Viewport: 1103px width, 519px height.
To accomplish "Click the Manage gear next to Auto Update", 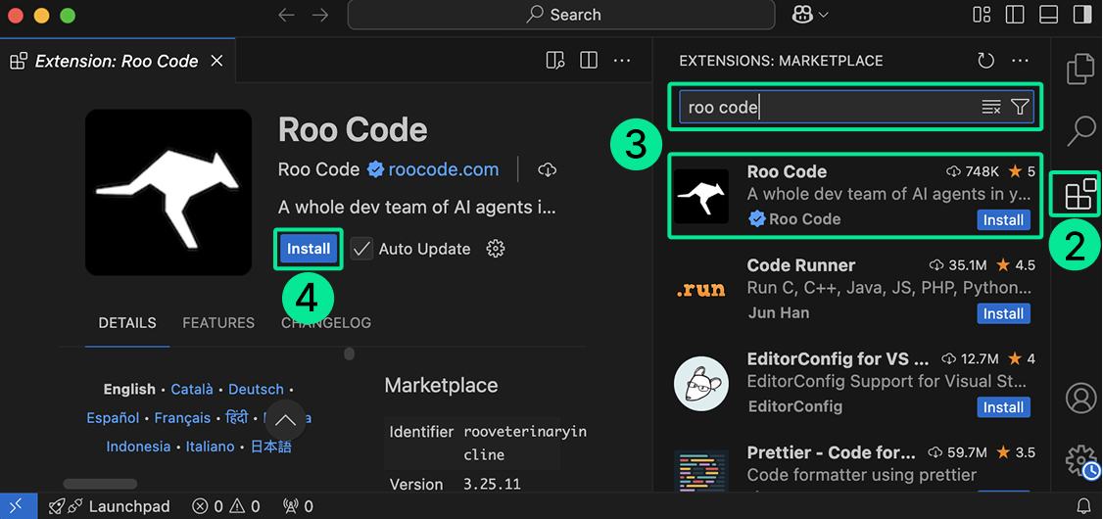I will (496, 249).
